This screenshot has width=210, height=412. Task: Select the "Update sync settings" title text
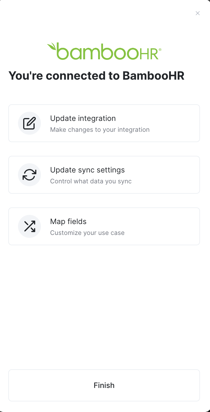coord(88,170)
